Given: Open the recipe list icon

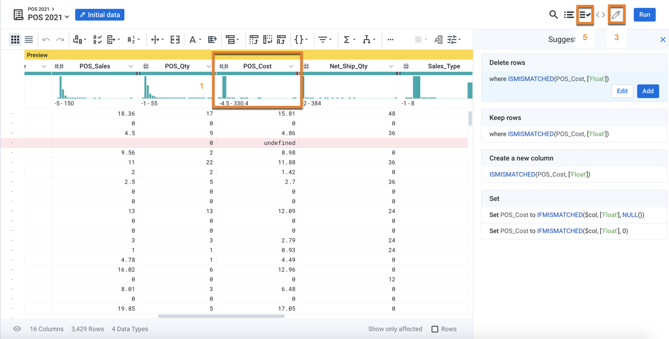Looking at the screenshot, I should point(569,15).
